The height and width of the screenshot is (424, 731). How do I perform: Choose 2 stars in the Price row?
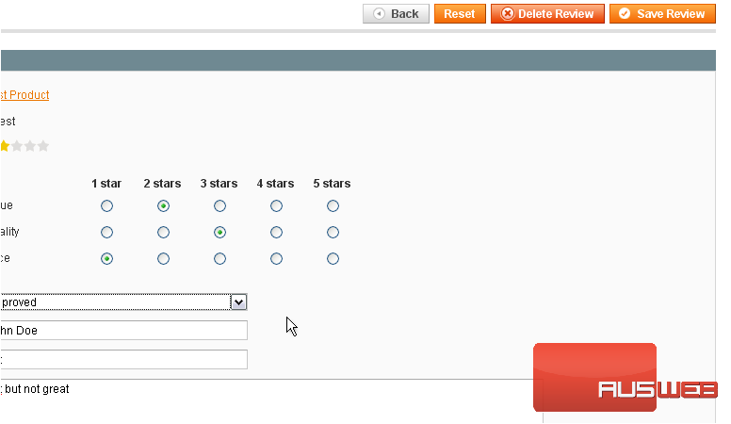tap(163, 258)
